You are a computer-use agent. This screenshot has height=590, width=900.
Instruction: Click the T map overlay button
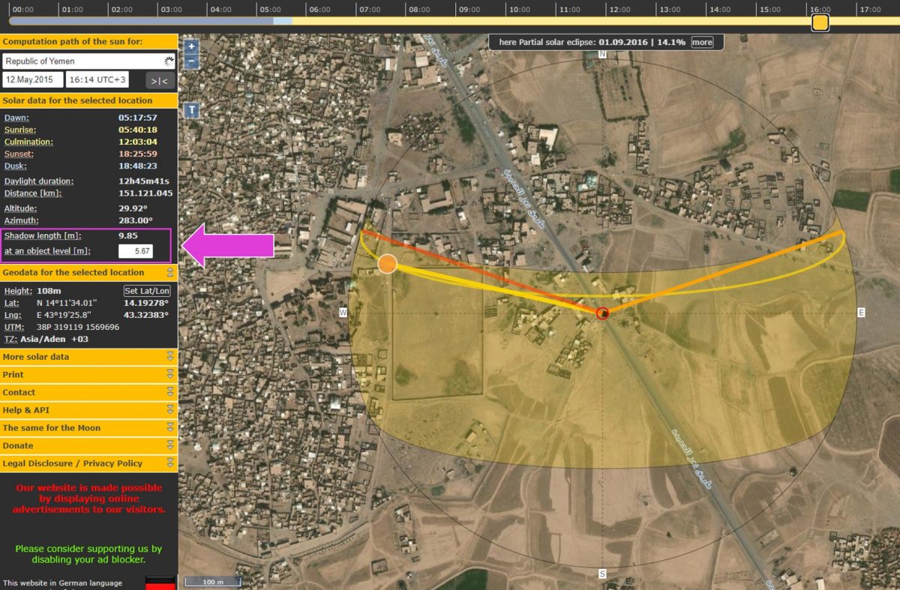coord(192,110)
